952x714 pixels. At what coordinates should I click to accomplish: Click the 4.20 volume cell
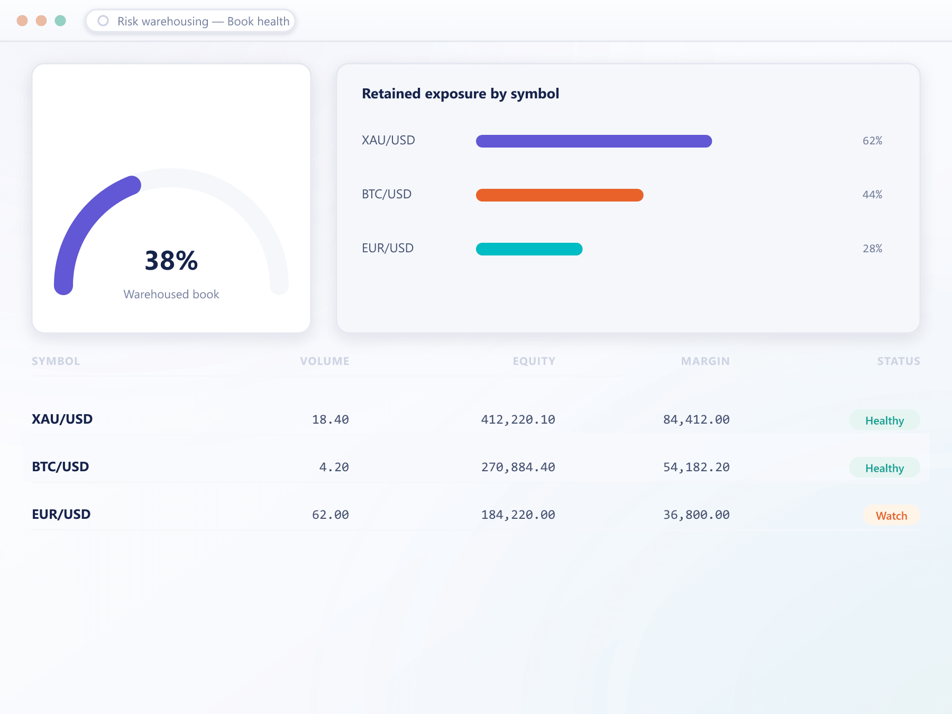click(x=334, y=467)
